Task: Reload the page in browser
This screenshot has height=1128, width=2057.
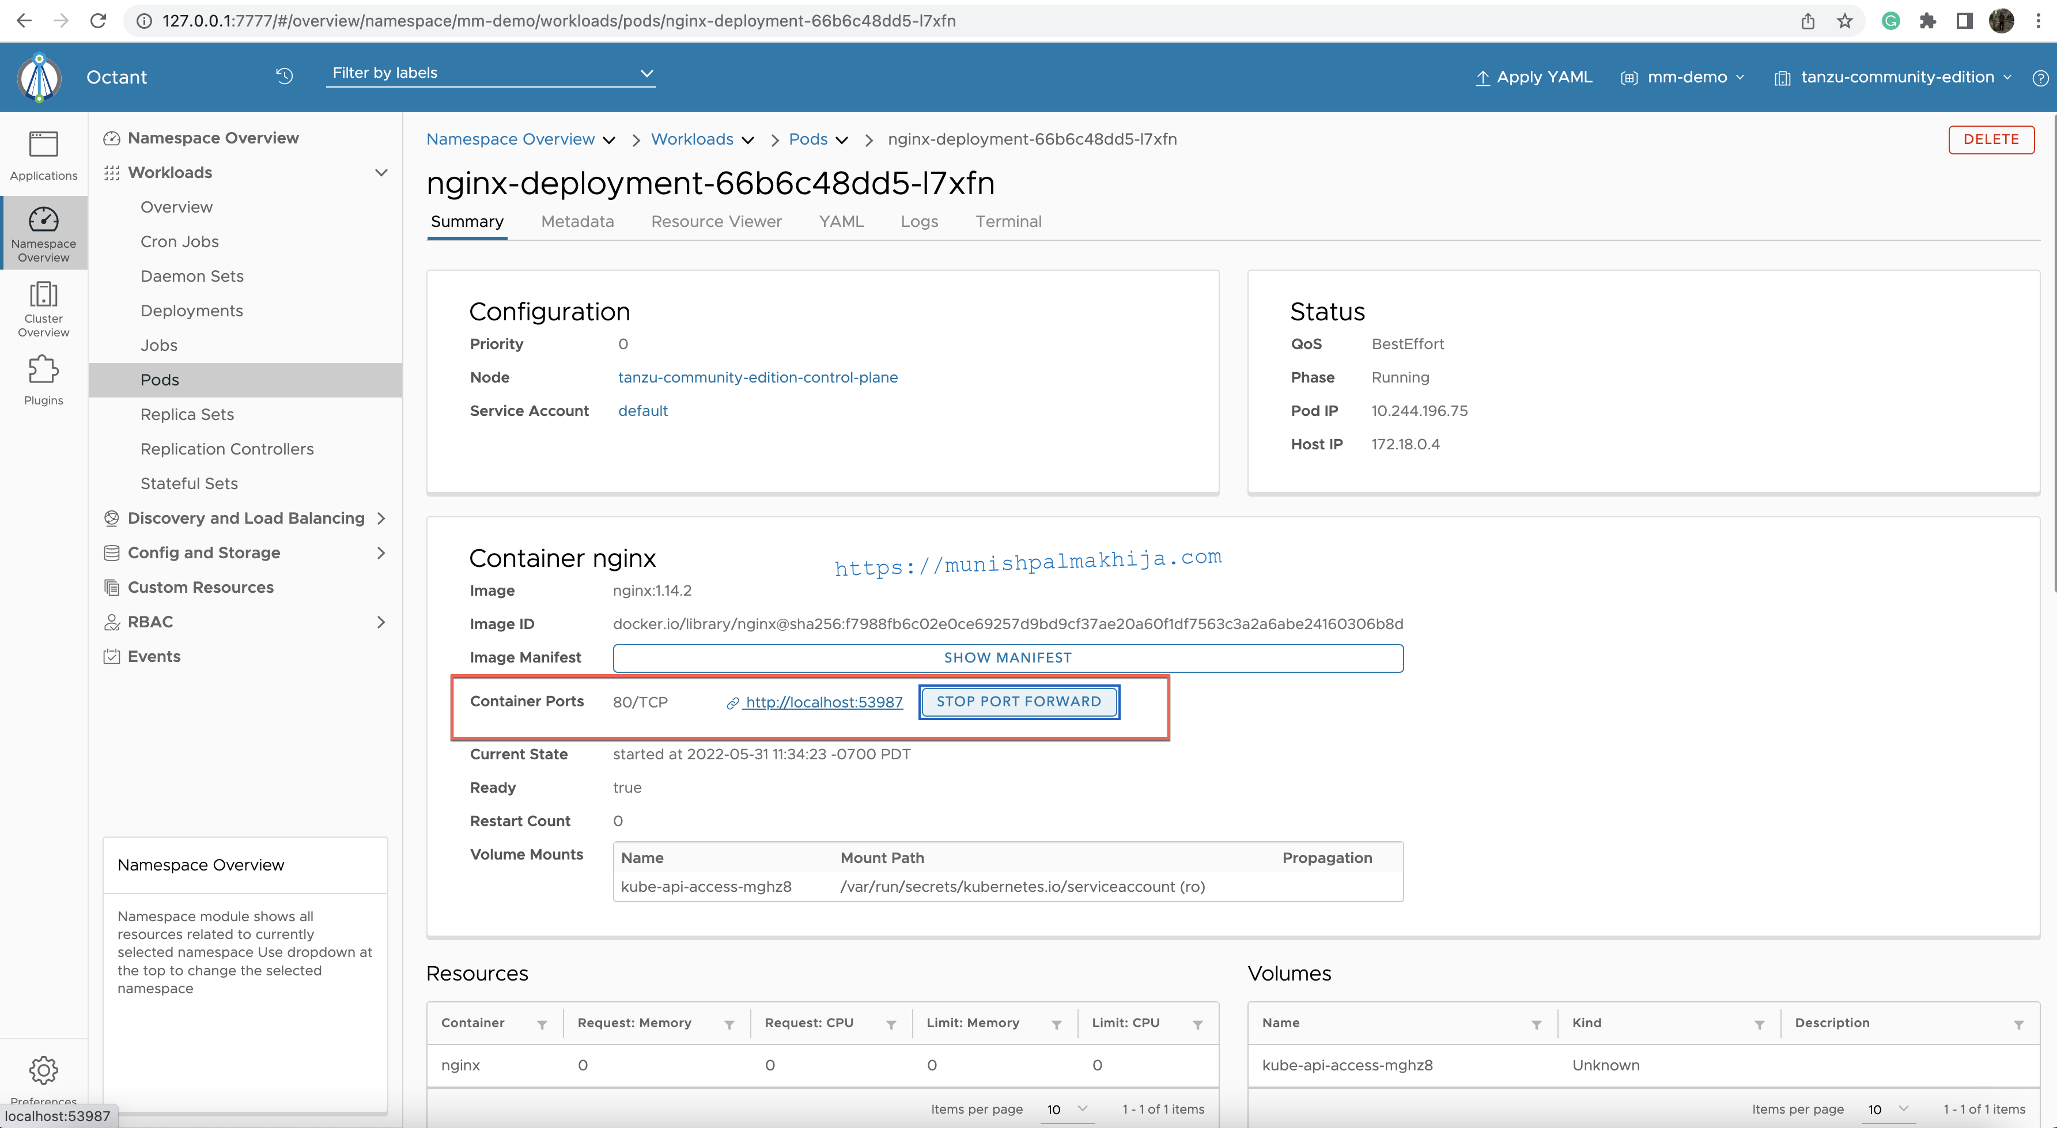Action: pyautogui.click(x=98, y=21)
